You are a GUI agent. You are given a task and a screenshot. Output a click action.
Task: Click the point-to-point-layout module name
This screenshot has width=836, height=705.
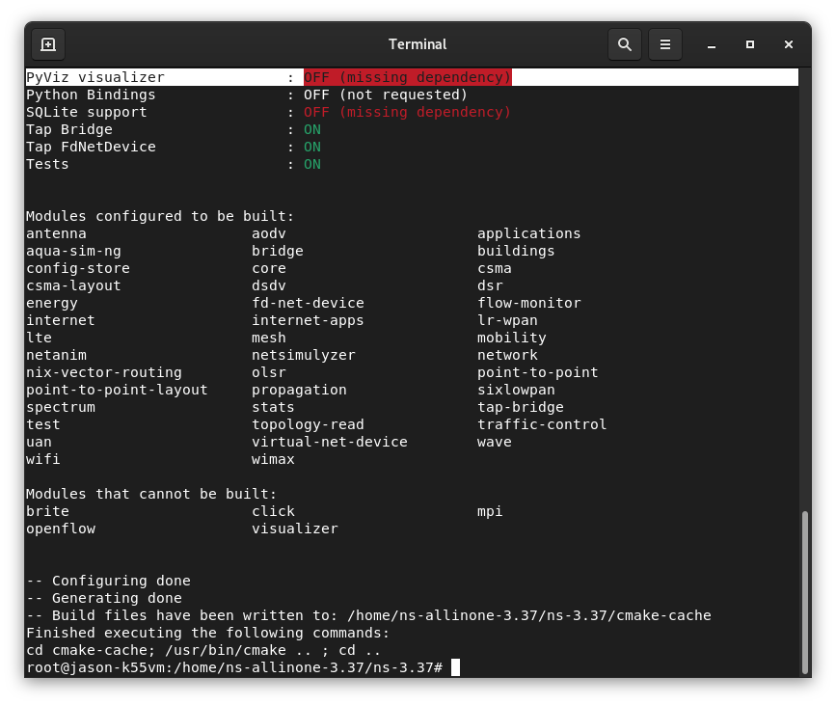coord(117,390)
